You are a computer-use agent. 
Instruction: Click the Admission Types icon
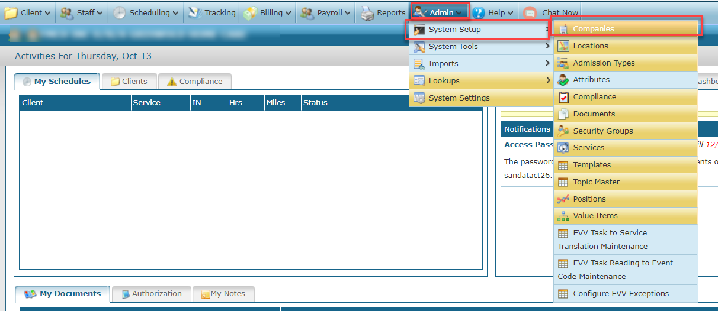[x=563, y=63]
